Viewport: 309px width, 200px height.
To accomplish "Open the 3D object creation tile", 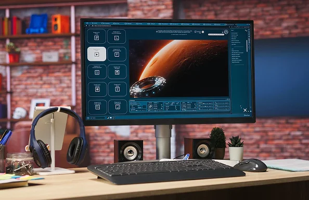I will pos(117,71).
